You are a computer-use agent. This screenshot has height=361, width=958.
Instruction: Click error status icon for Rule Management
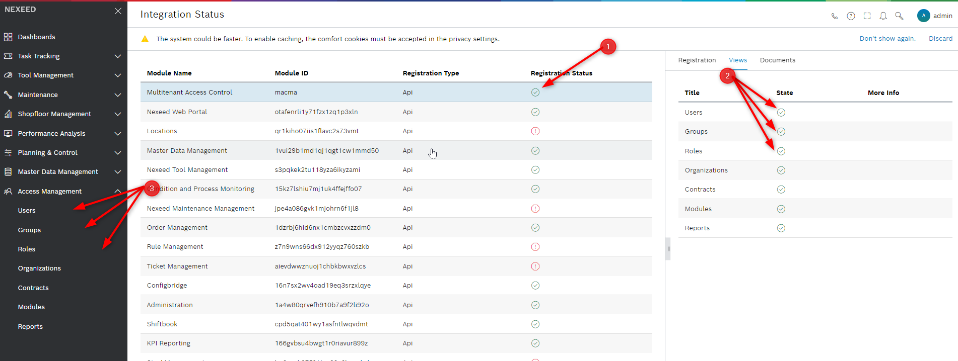[x=535, y=247]
